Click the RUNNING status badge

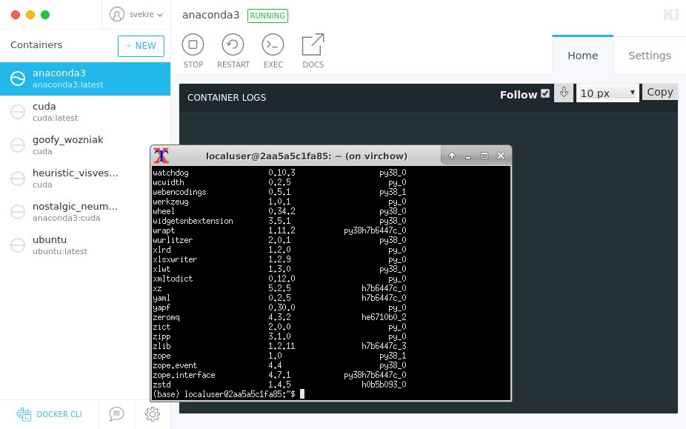click(x=267, y=16)
